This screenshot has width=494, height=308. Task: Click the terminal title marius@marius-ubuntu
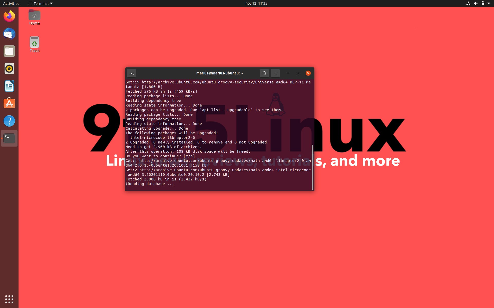click(219, 73)
